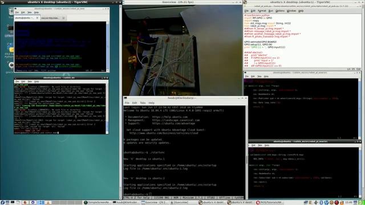Open Tabs menu in tabbed terminal on ubuntu:2
This screenshot has width=365, height=205.
(29, 13)
